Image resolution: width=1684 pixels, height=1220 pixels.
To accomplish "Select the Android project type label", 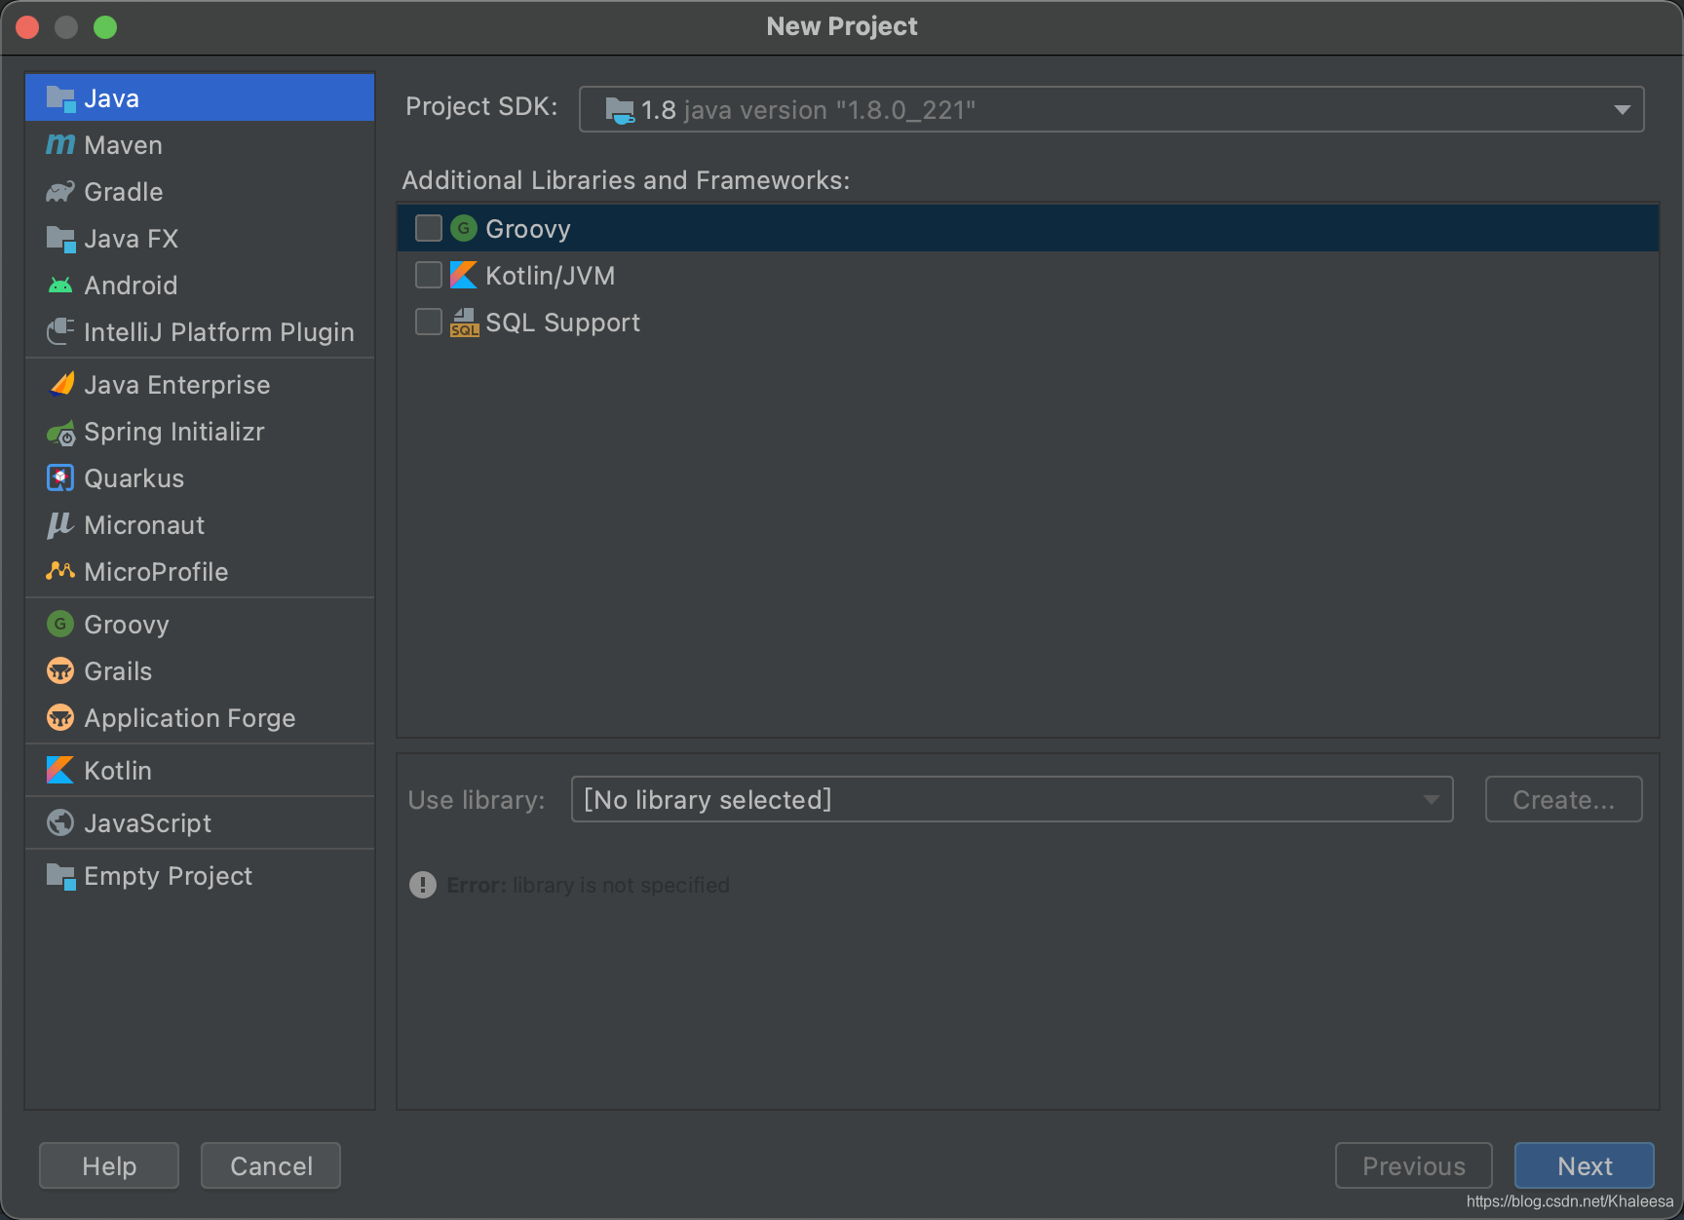I will tap(131, 286).
